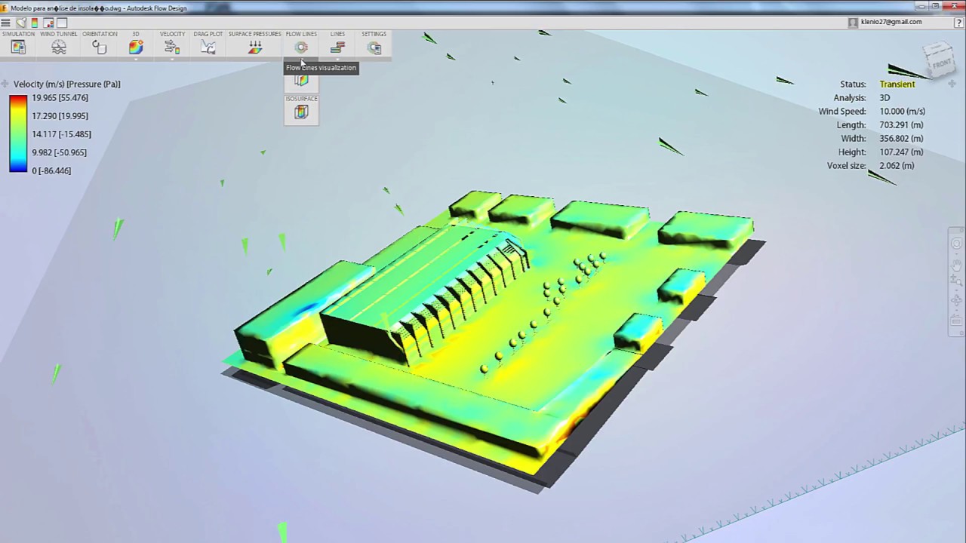Click the legend minimum value 0 [-86.446]
The height and width of the screenshot is (543, 966).
(x=51, y=170)
